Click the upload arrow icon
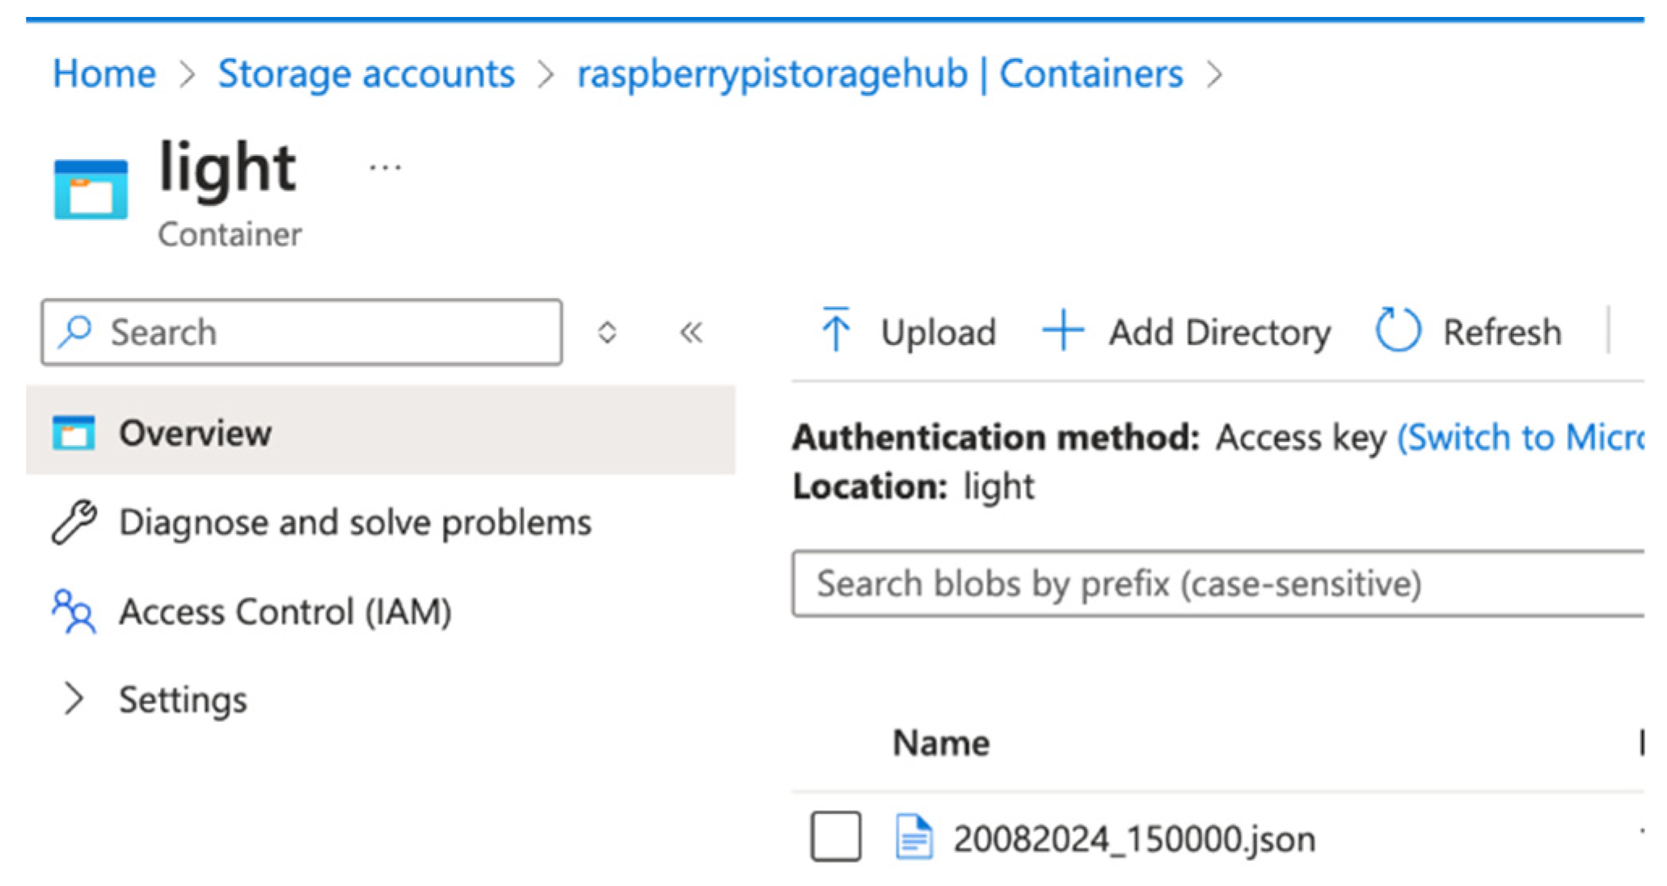 (836, 330)
